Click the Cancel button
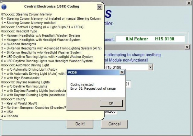Image resolution: width=193 pixels, height=136 pixels. 115,124
